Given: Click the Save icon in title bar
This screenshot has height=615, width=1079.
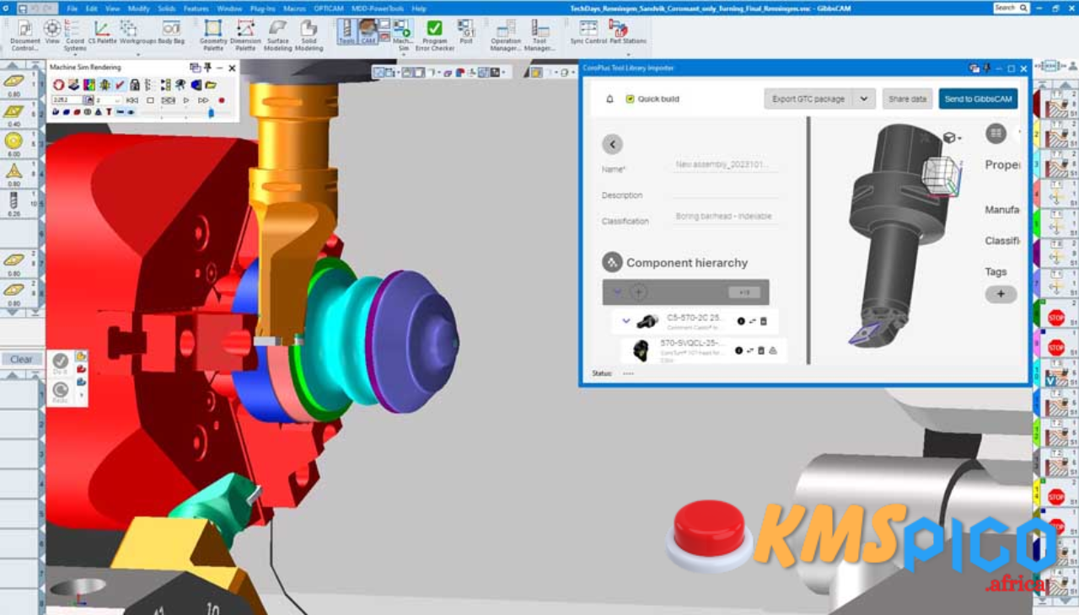Looking at the screenshot, I should pos(21,8).
